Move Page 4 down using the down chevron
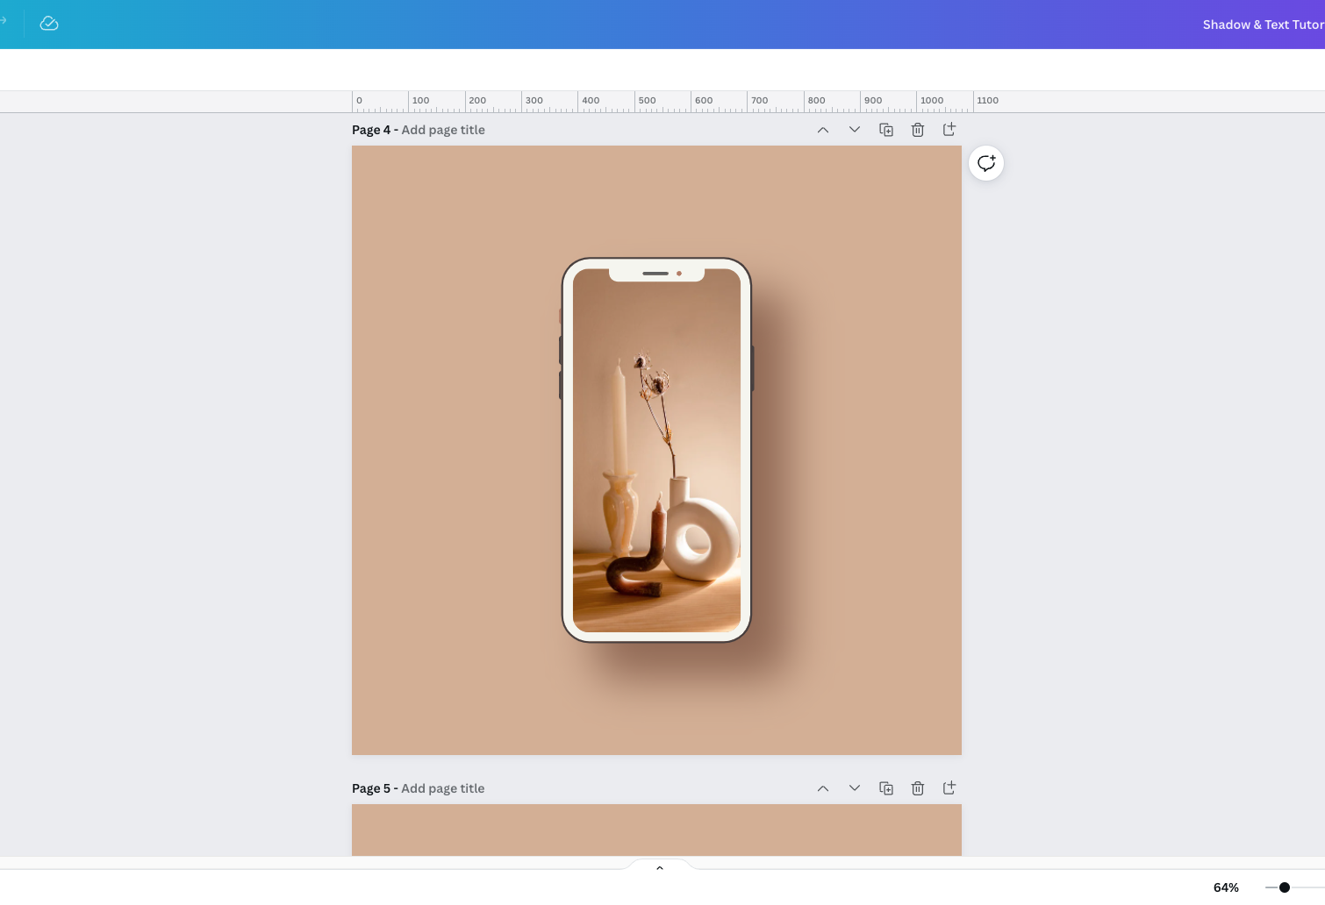Screen dimensions: 1325x905 (855, 129)
